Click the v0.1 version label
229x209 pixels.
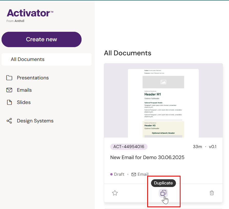(213, 147)
